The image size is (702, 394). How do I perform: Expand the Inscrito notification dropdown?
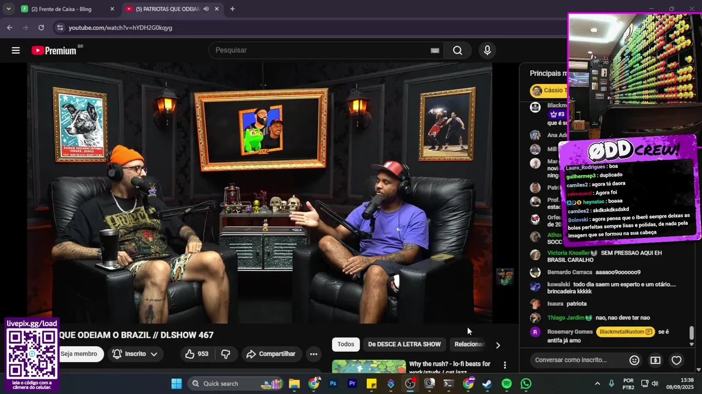pyautogui.click(x=135, y=354)
